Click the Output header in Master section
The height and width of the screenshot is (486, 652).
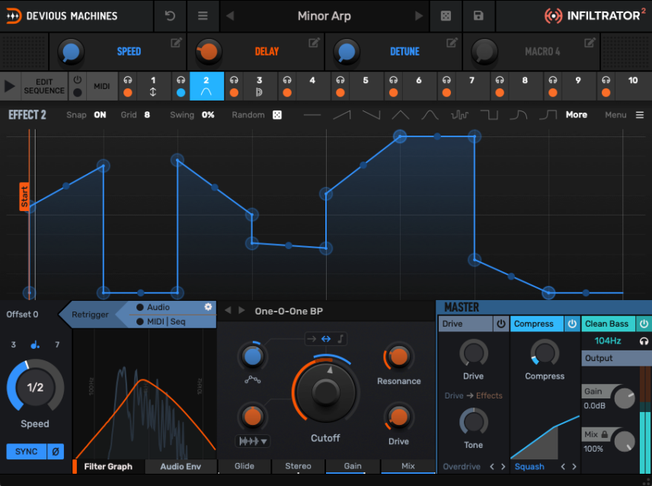[616, 358]
